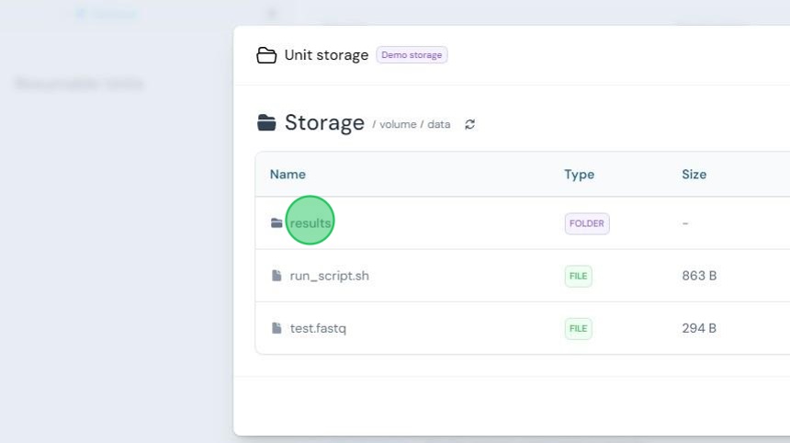The height and width of the screenshot is (443, 790).
Task: Click the Demo storage badge
Action: (x=412, y=55)
